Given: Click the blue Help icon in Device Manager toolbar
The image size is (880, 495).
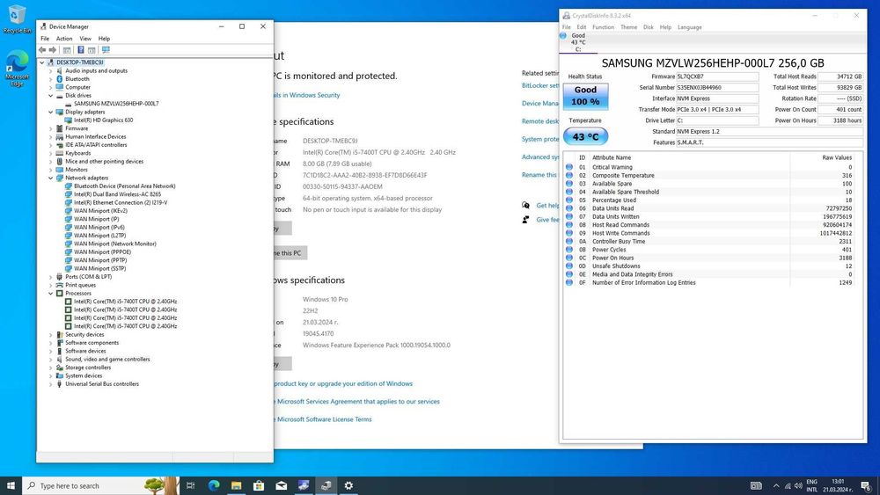Looking at the screenshot, I should pyautogui.click(x=80, y=50).
